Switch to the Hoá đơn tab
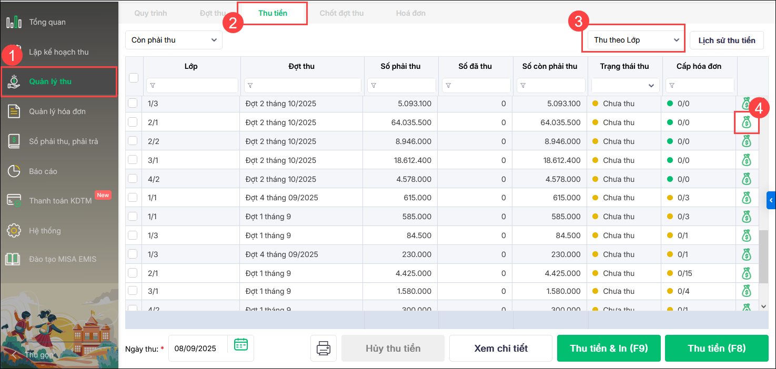Screen dimensions: 776x369 coord(411,13)
